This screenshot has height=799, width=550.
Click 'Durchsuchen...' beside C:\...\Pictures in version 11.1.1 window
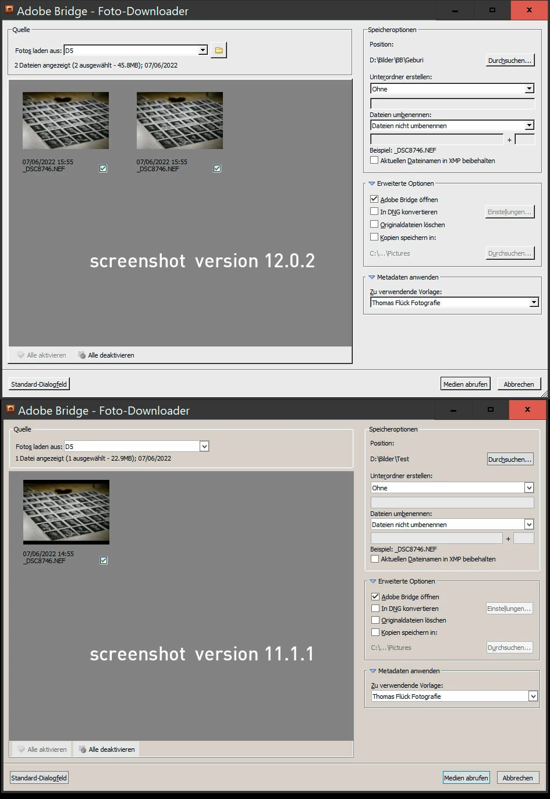509,648
